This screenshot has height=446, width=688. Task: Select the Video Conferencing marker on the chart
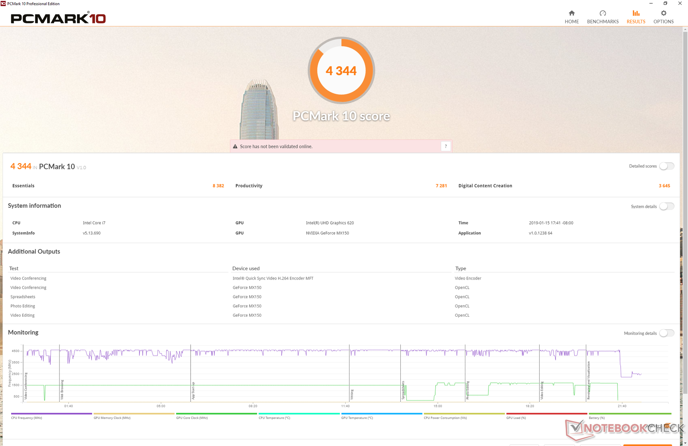pos(26,386)
